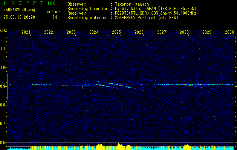Screen dimensions: 237x150
Task: Click the 2027 time axis label
Action: click(x=162, y=32)
